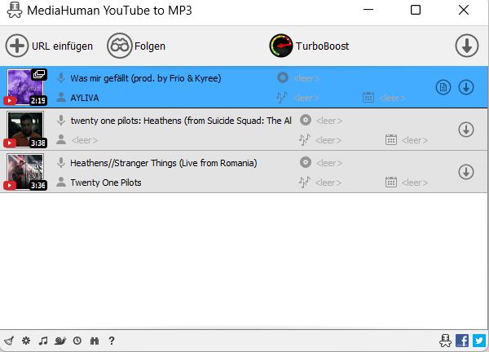Close the MediaHuman window
Screen dimensions: 489x352
coord(464,10)
